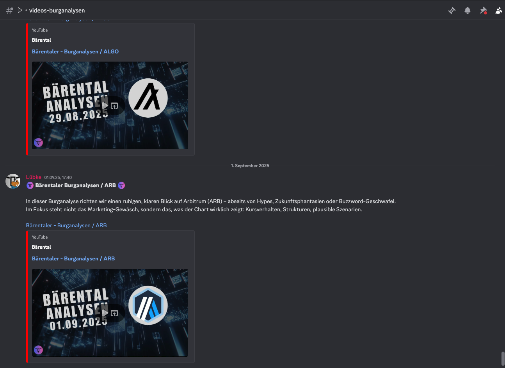
Task: Click Lübke's avatar picture
Action: (x=13, y=181)
